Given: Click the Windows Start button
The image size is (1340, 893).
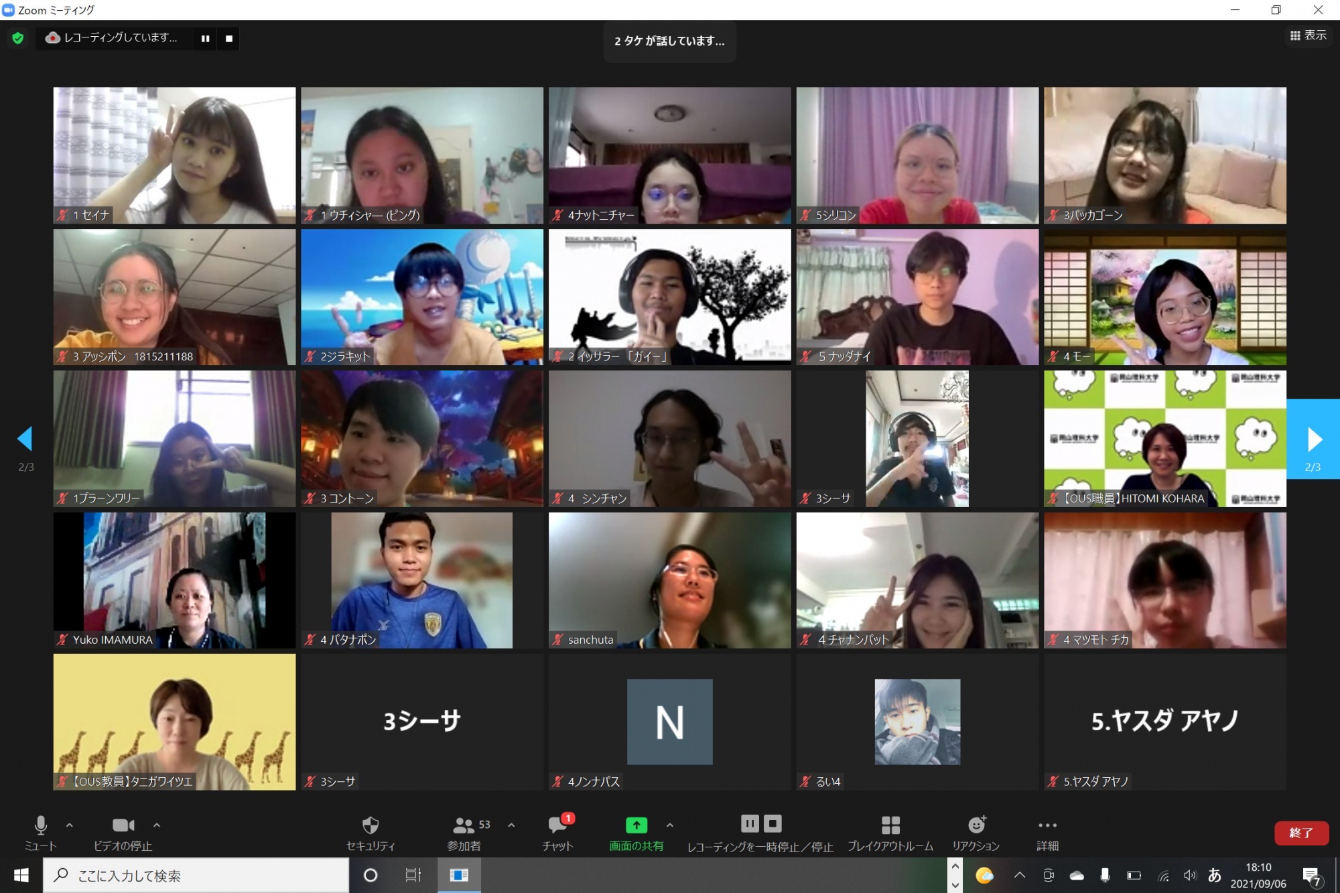Looking at the screenshot, I should coord(21,876).
